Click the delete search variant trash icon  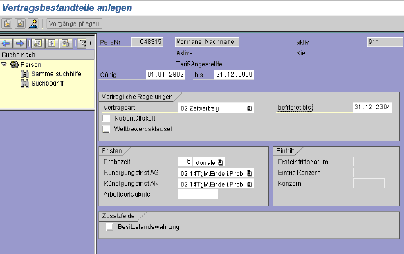point(66,43)
